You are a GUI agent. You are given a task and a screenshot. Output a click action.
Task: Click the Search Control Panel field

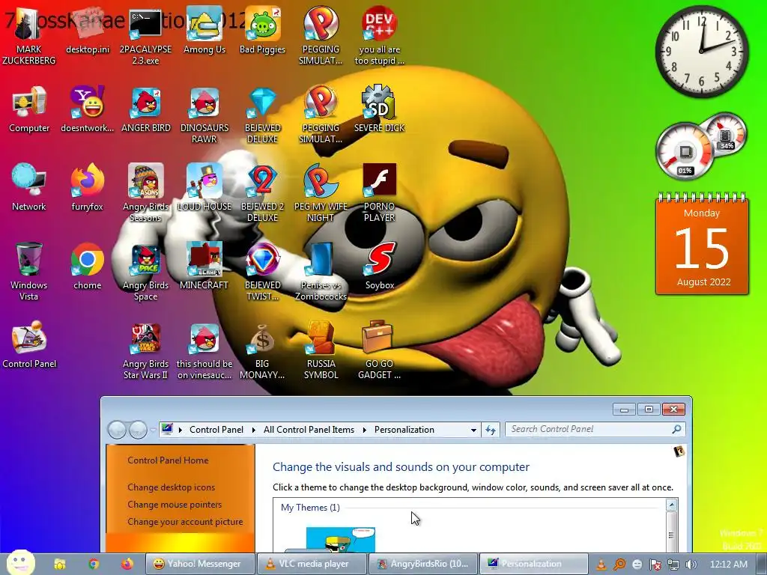tap(595, 429)
